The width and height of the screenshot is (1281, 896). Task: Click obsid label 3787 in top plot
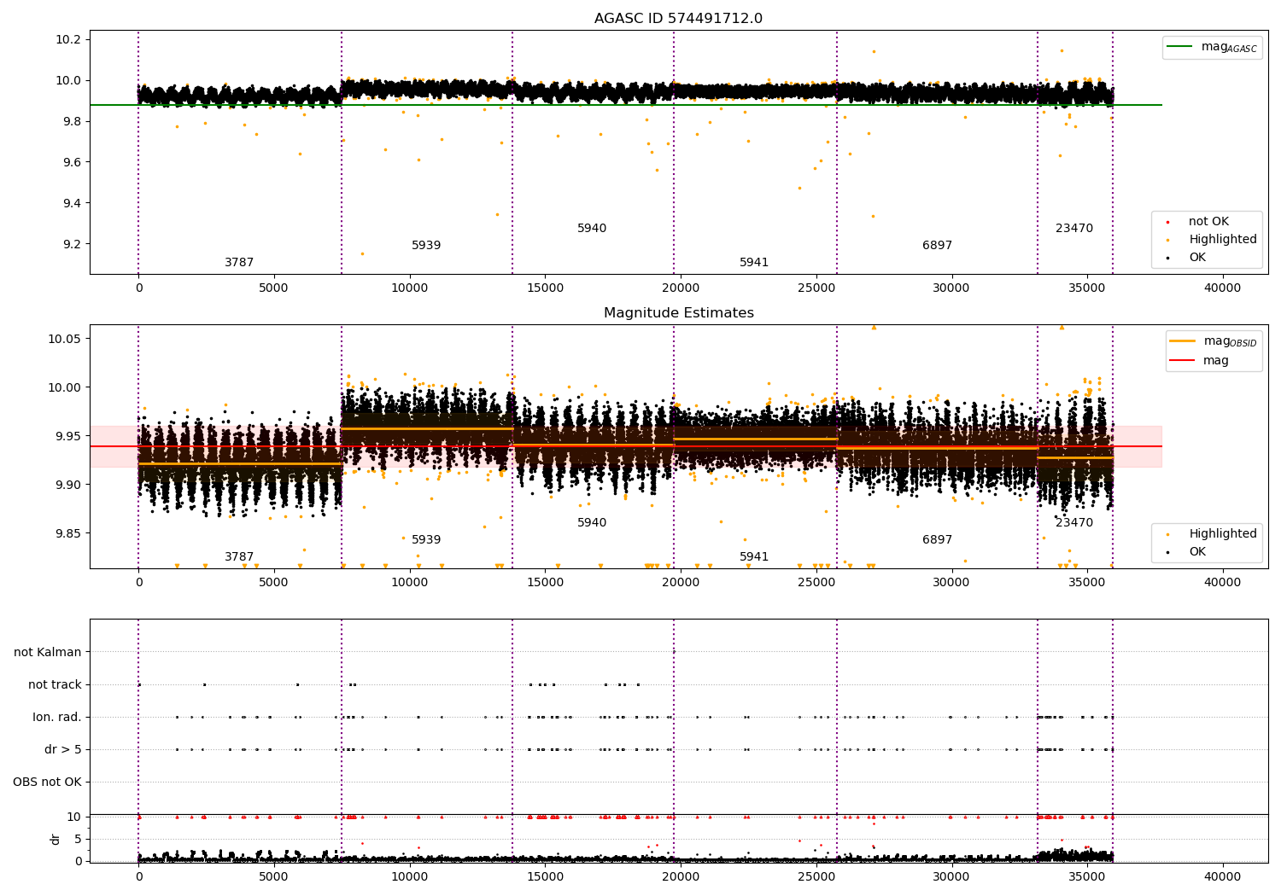click(x=239, y=263)
